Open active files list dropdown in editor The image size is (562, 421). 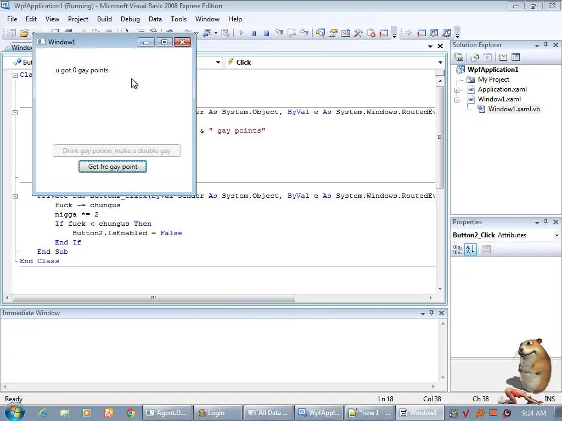coord(430,47)
